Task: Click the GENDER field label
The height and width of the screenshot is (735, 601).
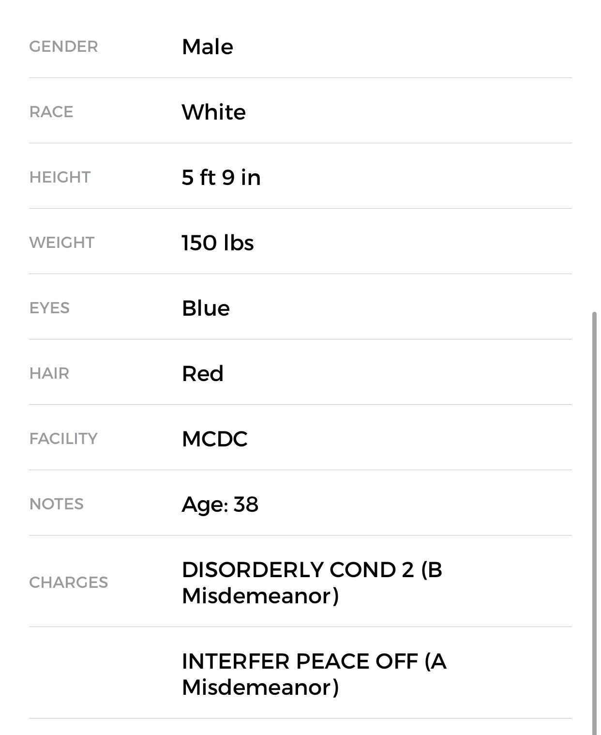Action: pos(63,47)
